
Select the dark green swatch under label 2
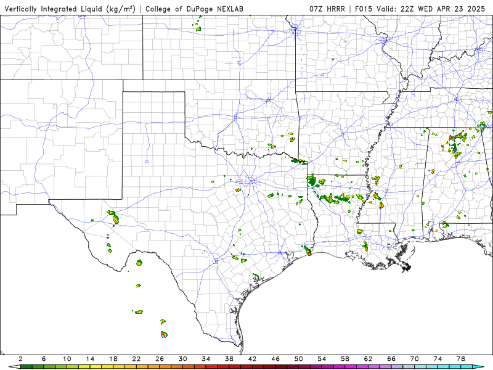(x=26, y=367)
